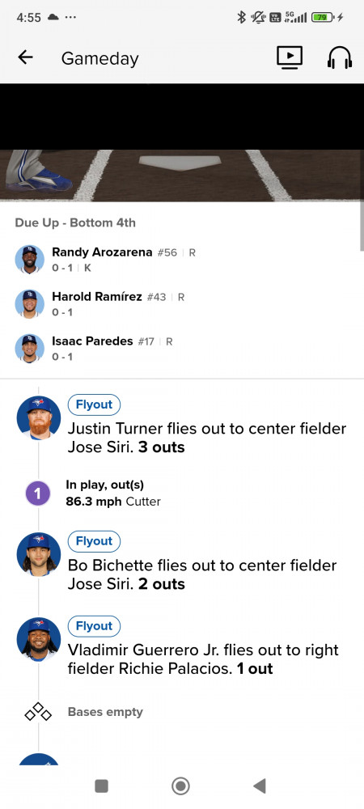This screenshot has width=364, height=809.
Task: Tap the bases empty diamond icon
Action: pos(38,712)
